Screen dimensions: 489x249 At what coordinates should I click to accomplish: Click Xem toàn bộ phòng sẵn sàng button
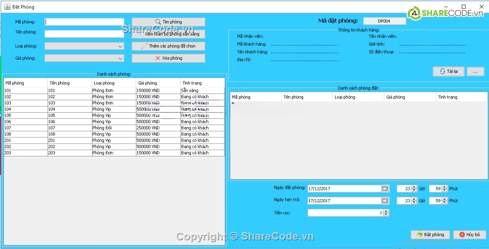168,34
